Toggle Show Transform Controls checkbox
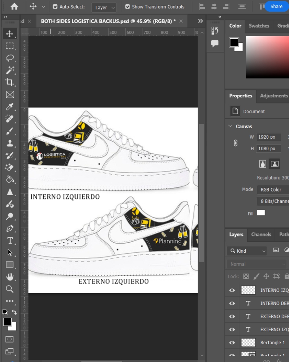This screenshot has width=289, height=362. 128,7
